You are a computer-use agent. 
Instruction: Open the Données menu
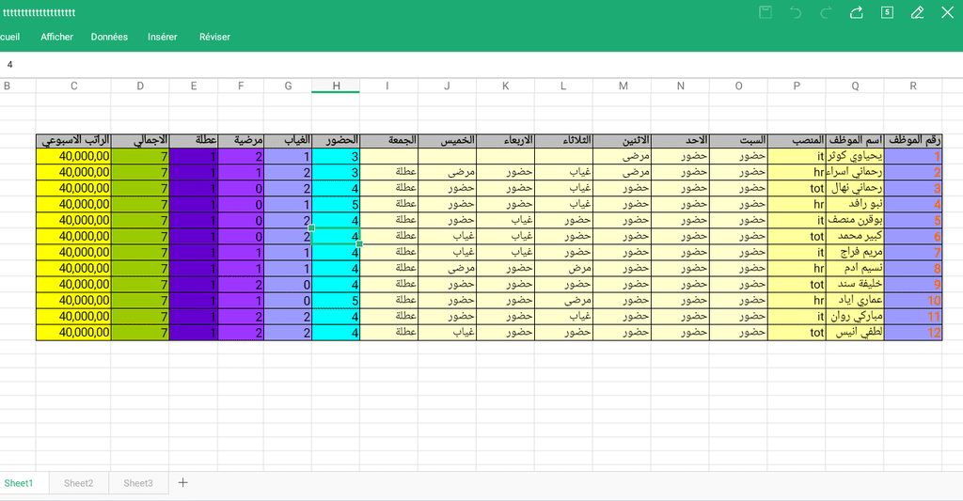pyautogui.click(x=109, y=37)
